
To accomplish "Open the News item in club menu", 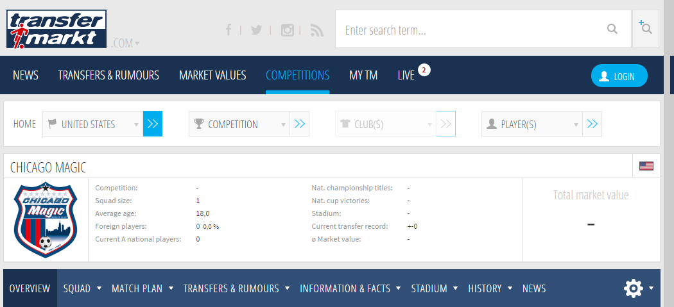I will (x=534, y=288).
